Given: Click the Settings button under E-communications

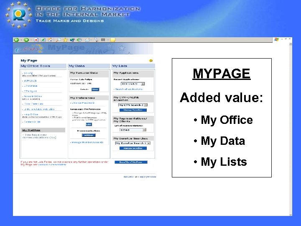Looking at the screenshot, I should tap(89, 135).
